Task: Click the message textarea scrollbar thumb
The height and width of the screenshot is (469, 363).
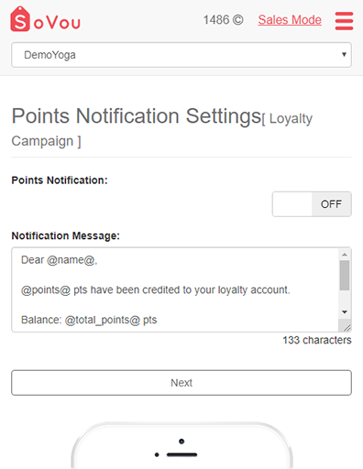Action: point(345,276)
